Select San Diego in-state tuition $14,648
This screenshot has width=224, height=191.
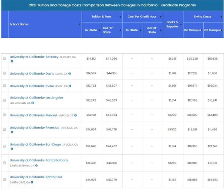pos(91,146)
